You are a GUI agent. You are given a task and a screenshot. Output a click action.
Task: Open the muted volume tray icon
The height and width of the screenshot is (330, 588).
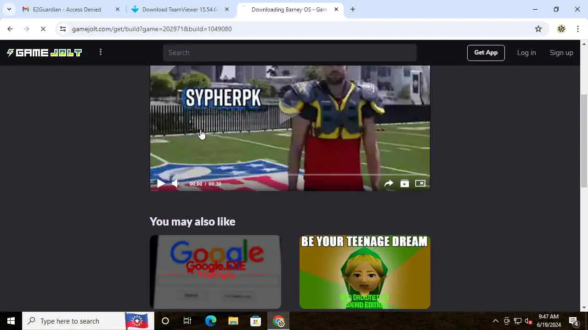[528, 321]
